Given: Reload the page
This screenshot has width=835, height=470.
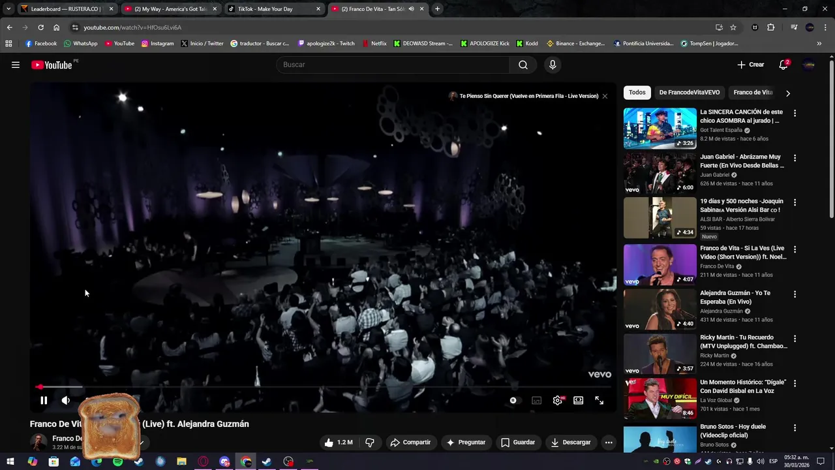Looking at the screenshot, I should pyautogui.click(x=40, y=27).
